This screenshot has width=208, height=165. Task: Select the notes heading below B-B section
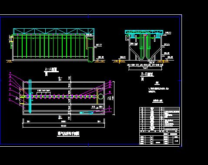pyautogui.click(x=157, y=83)
